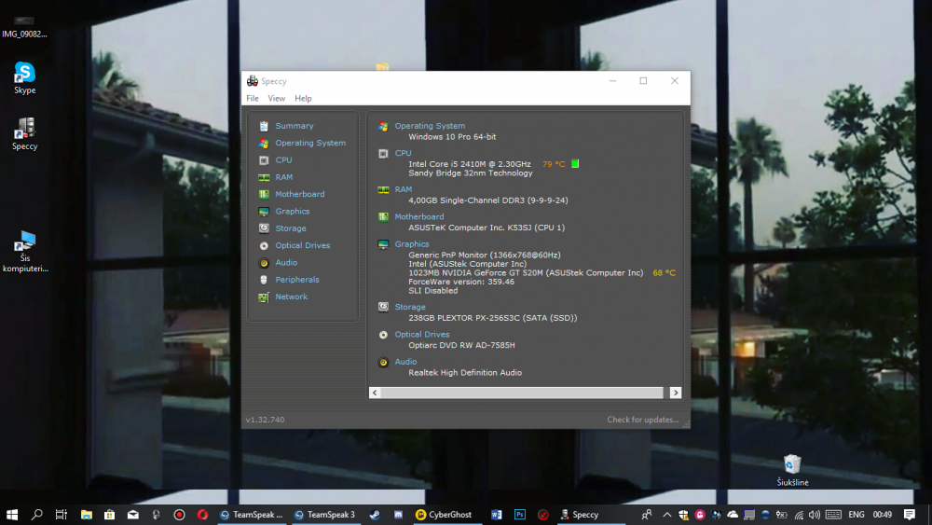The image size is (932, 525).
Task: Click the Motherboard heading in summary pane
Action: 419,217
